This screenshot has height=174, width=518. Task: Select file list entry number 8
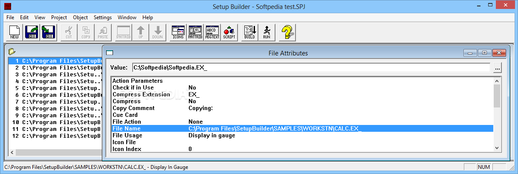pyautogui.click(x=55, y=108)
